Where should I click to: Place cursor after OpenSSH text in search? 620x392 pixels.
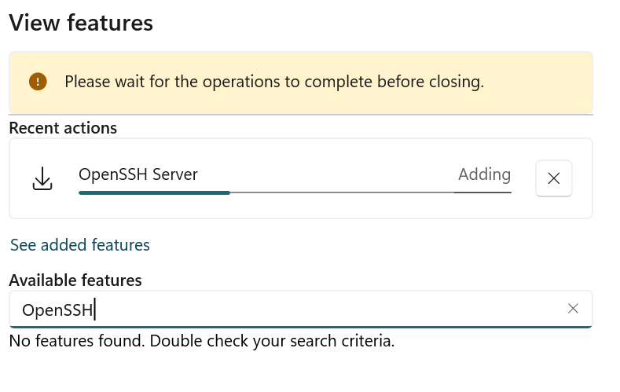(x=94, y=310)
